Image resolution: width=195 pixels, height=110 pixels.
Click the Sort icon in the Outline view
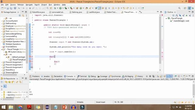(177, 16)
